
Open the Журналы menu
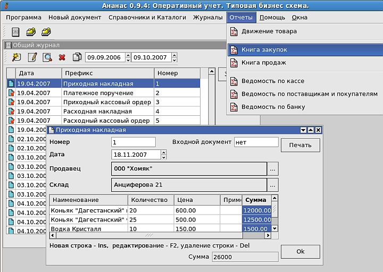click(x=207, y=18)
